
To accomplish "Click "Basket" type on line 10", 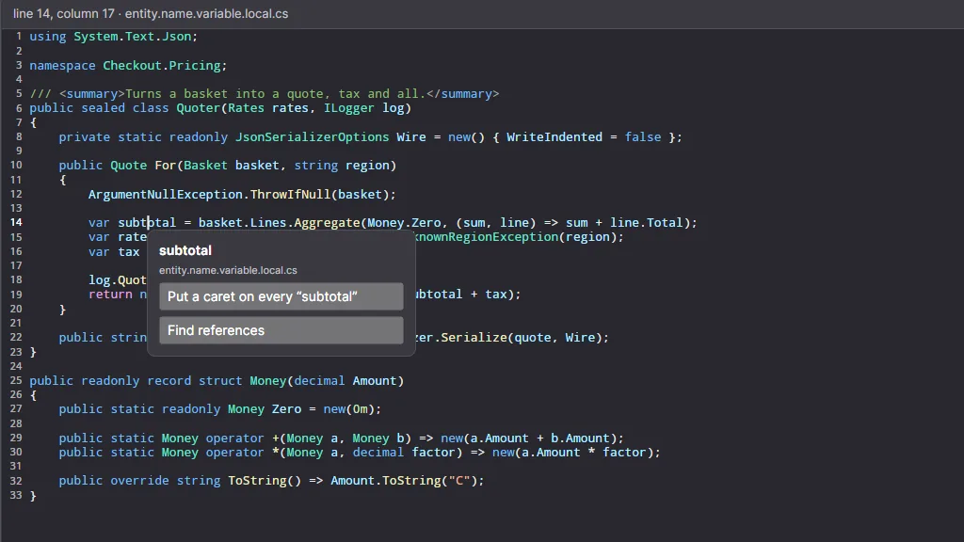I will pos(205,166).
